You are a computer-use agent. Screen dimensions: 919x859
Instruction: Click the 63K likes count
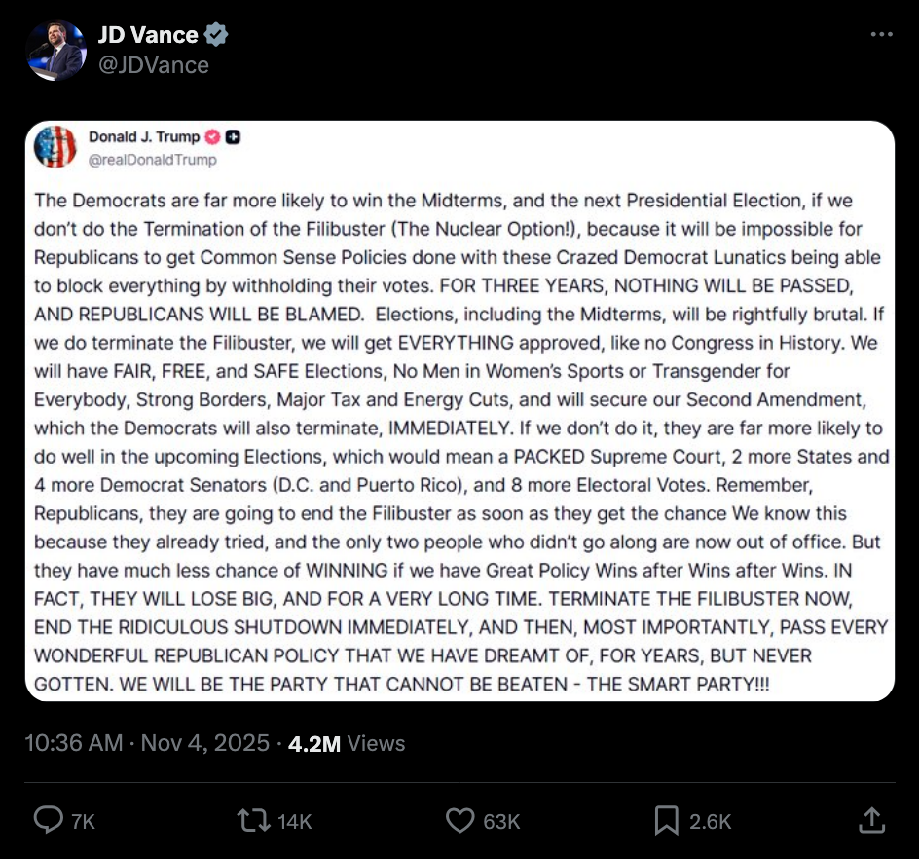point(501,822)
